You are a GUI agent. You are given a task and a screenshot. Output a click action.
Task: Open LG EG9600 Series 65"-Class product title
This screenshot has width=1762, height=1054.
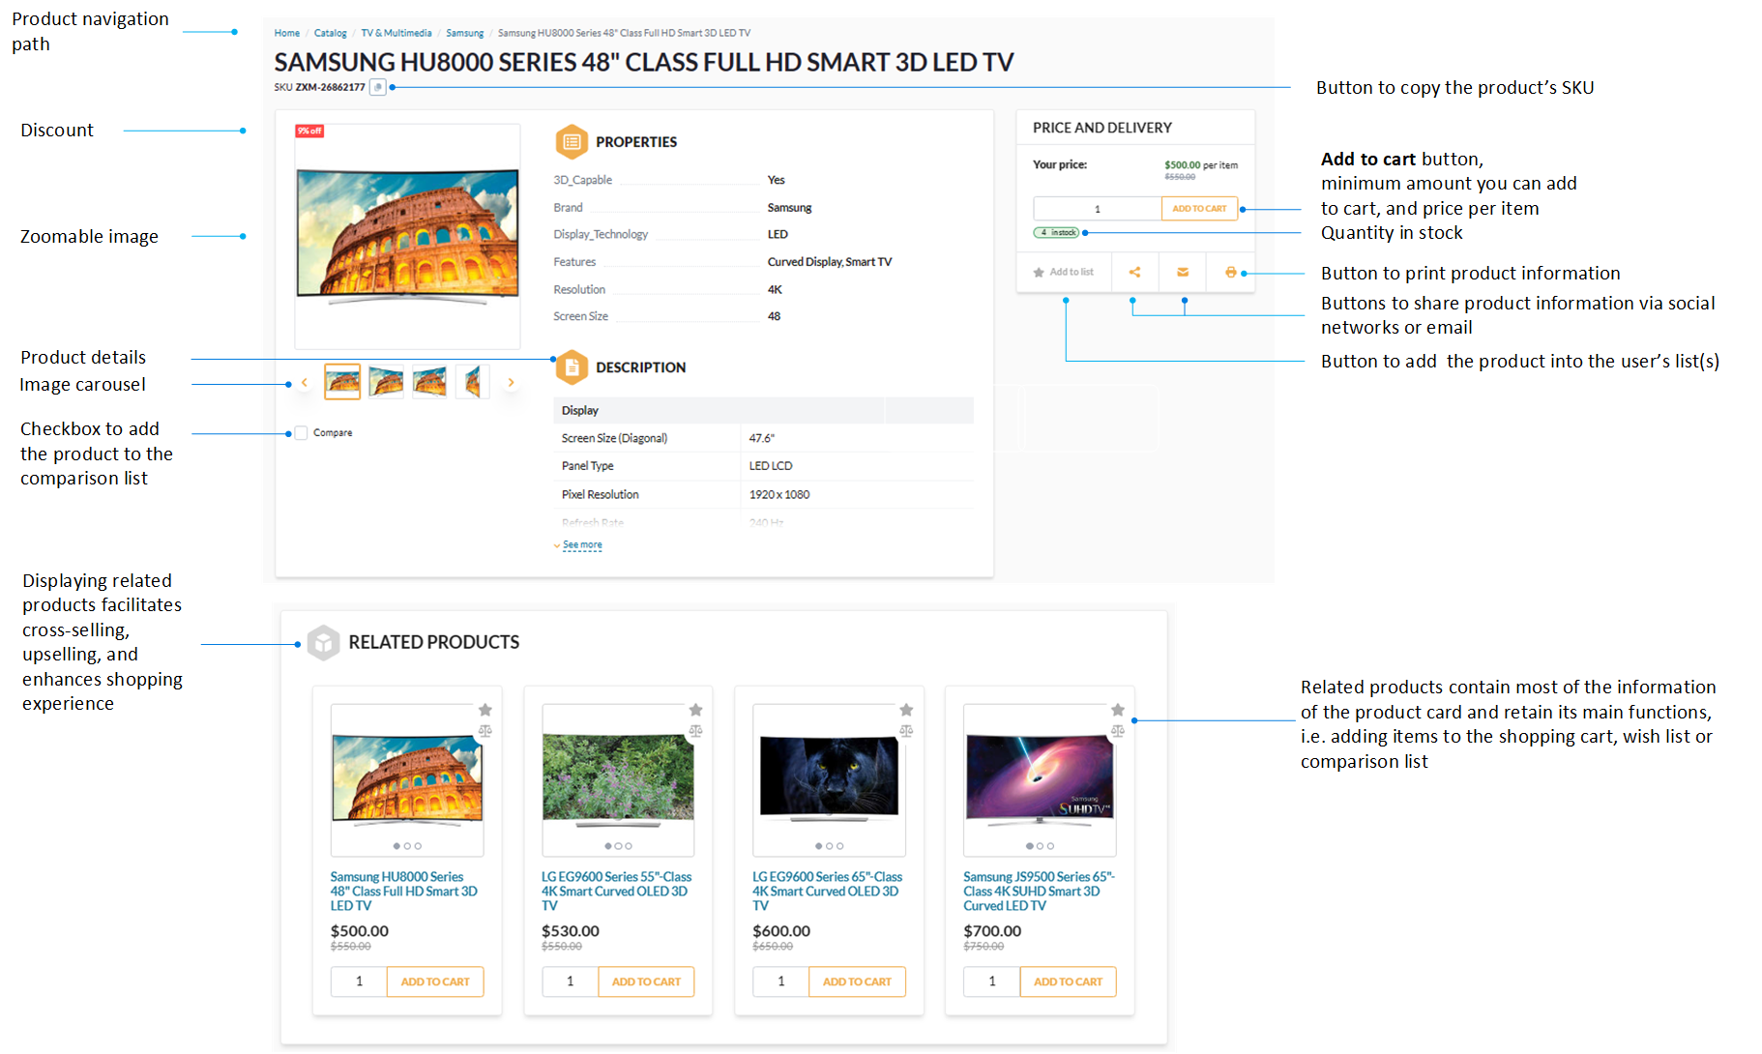(x=827, y=892)
